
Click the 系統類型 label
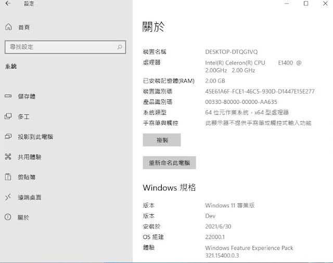(155, 112)
